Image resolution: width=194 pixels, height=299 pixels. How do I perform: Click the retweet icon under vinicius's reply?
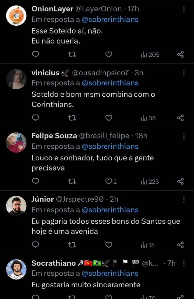(x=72, y=118)
